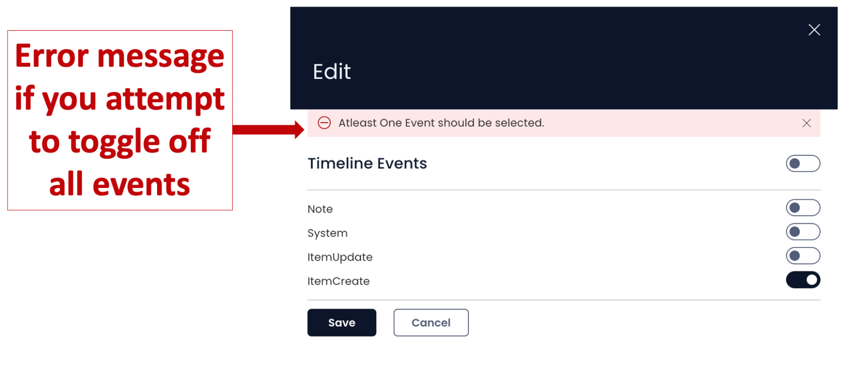
Task: Dismiss the error message banner X
Action: (x=806, y=123)
